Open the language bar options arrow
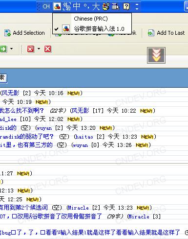188x239 pixels. click(137, 6)
